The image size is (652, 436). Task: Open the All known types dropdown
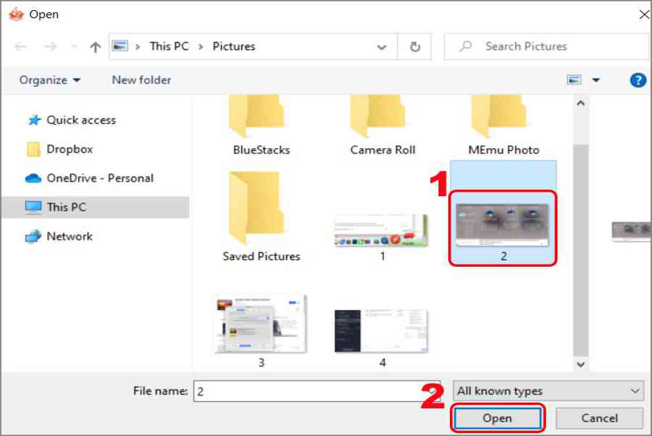(548, 390)
